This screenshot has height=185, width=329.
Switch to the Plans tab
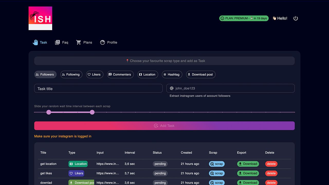[84, 42]
